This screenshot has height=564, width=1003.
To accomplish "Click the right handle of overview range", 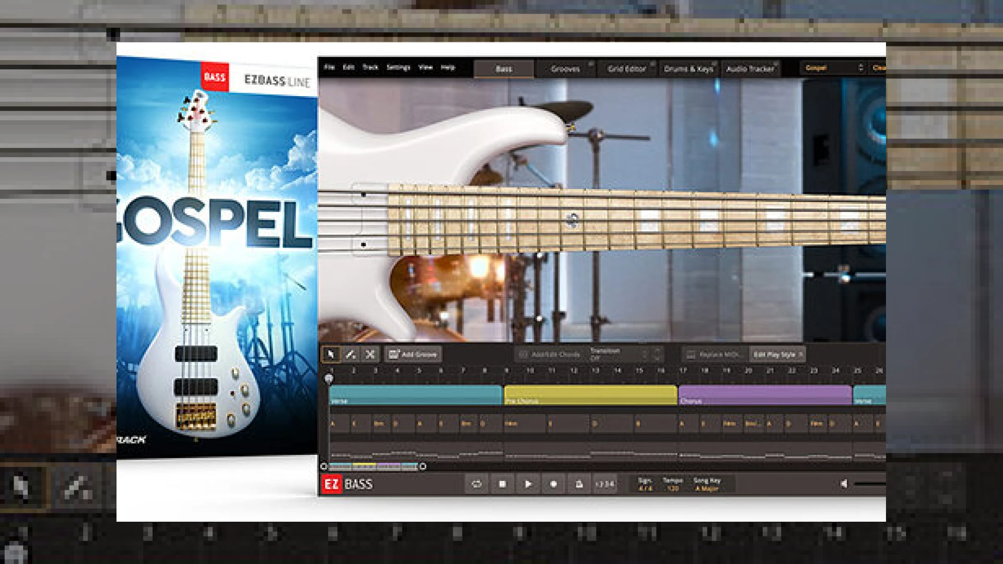I will click(423, 466).
